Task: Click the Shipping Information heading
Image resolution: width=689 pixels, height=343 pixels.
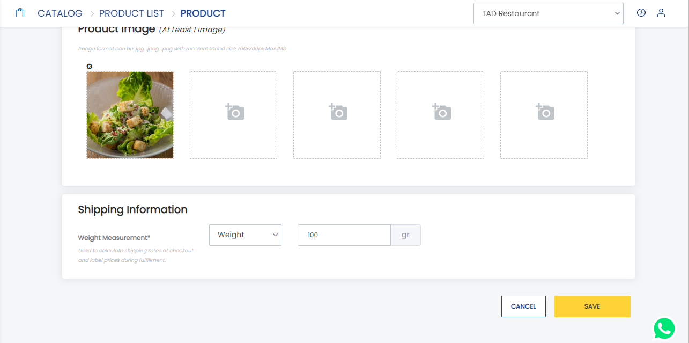Action: click(x=132, y=210)
